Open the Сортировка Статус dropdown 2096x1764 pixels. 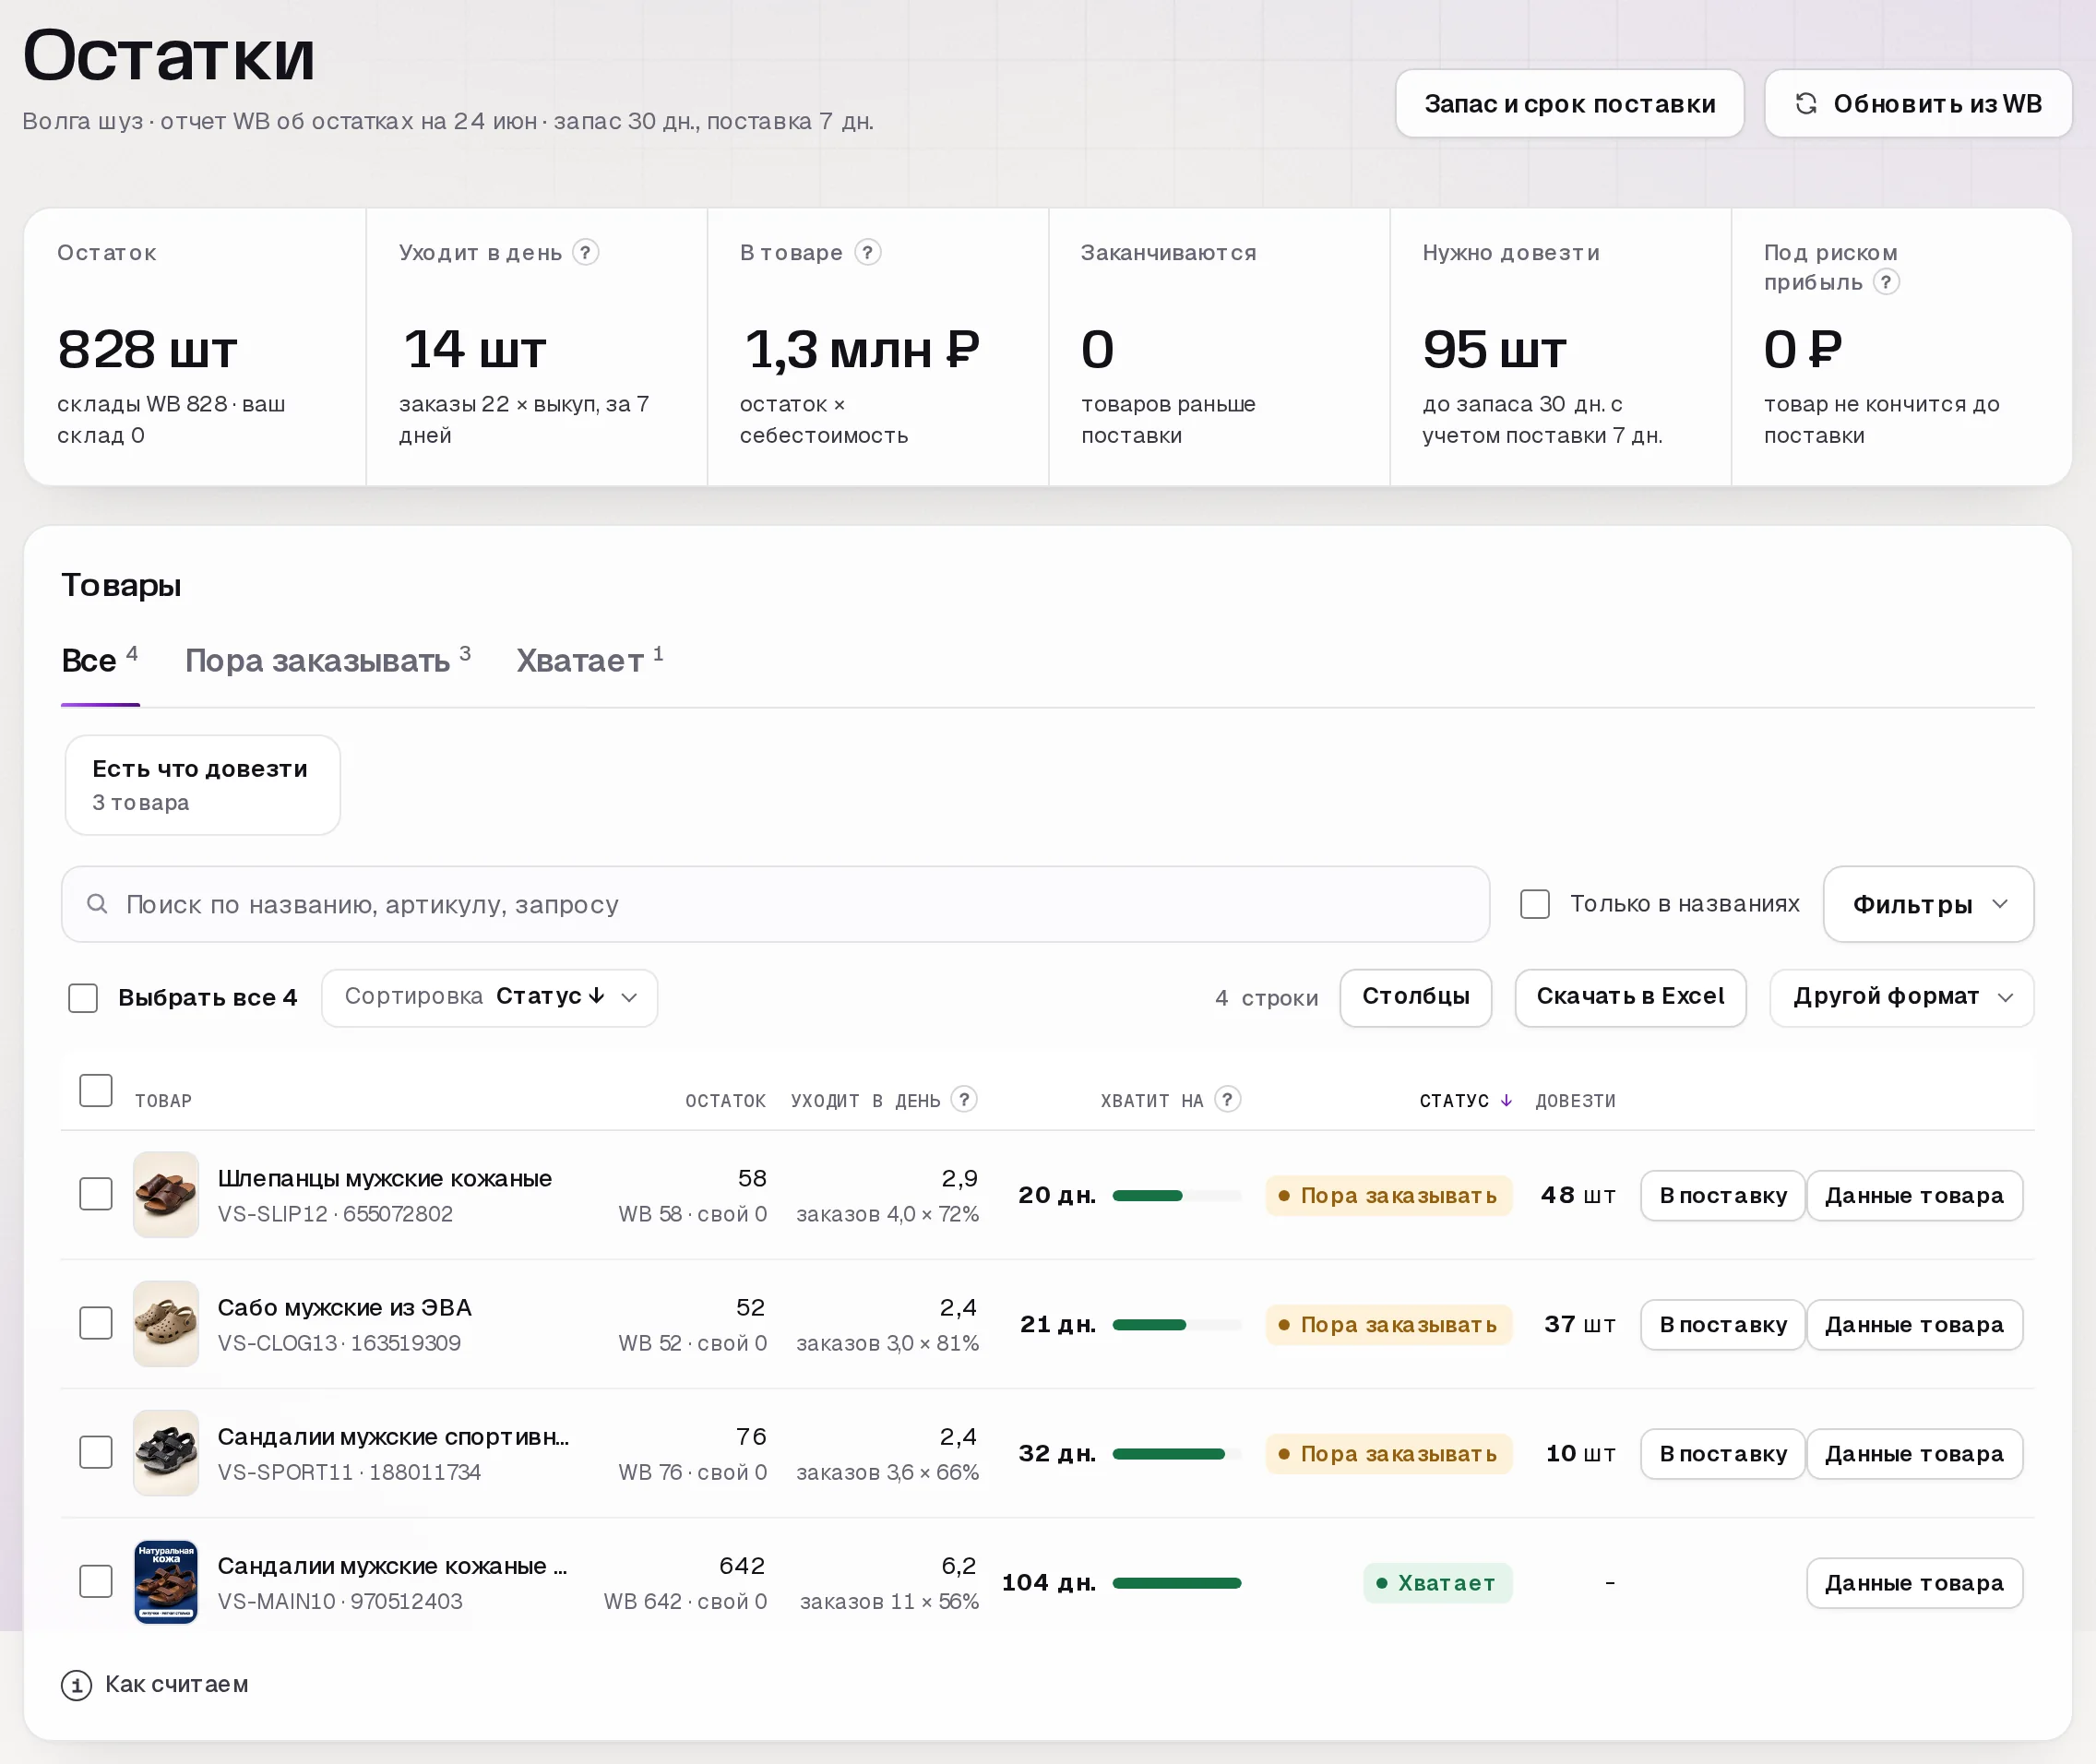(489, 997)
